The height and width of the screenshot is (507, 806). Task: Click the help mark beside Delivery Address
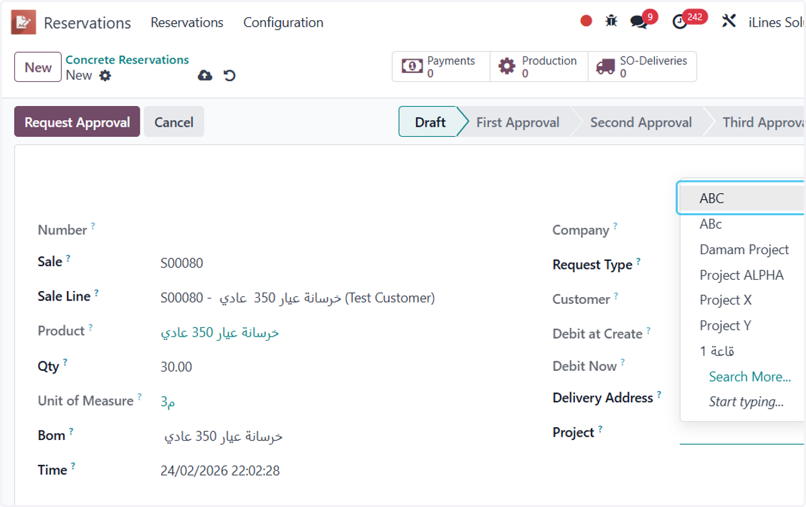[659, 394]
